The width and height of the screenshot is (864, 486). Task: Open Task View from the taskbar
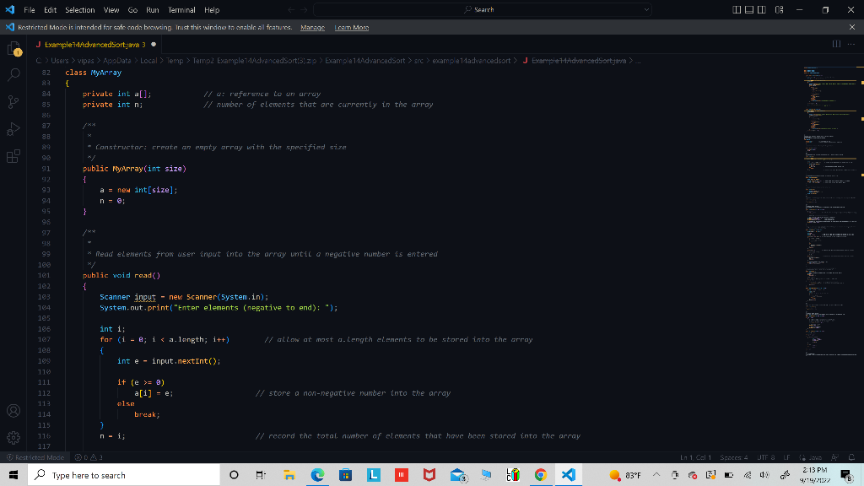[262, 474]
